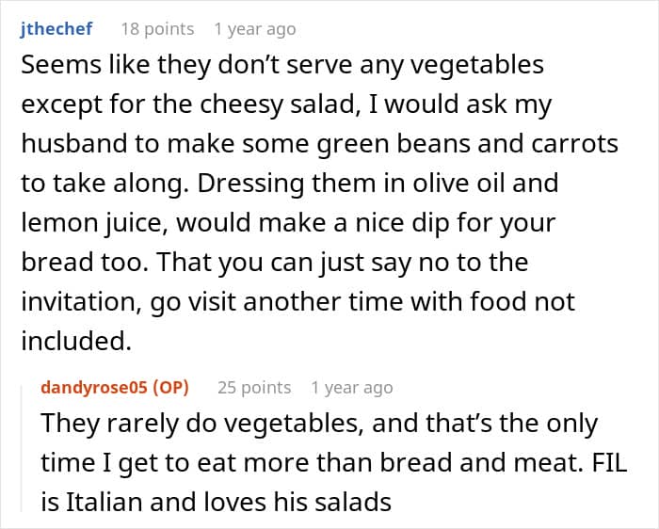The height and width of the screenshot is (529, 659).
Task: Click the 25 points score
Action: click(254, 387)
